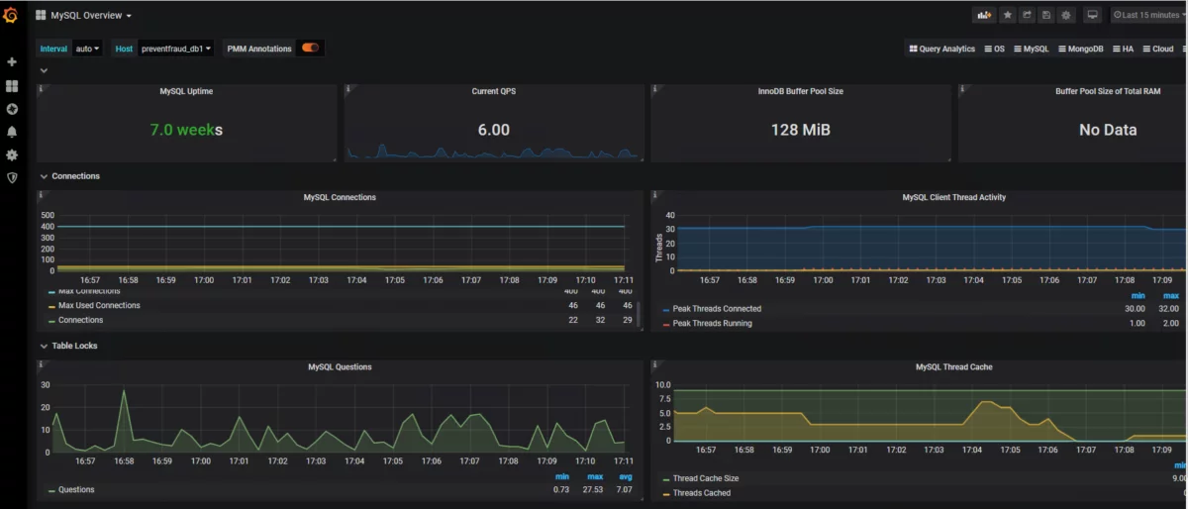The image size is (1188, 509).
Task: Toggle Threads Cached legend series
Action: (x=702, y=492)
